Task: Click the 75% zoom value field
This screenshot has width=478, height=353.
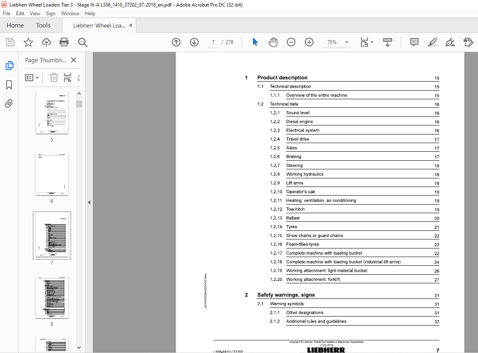Action: (x=332, y=42)
